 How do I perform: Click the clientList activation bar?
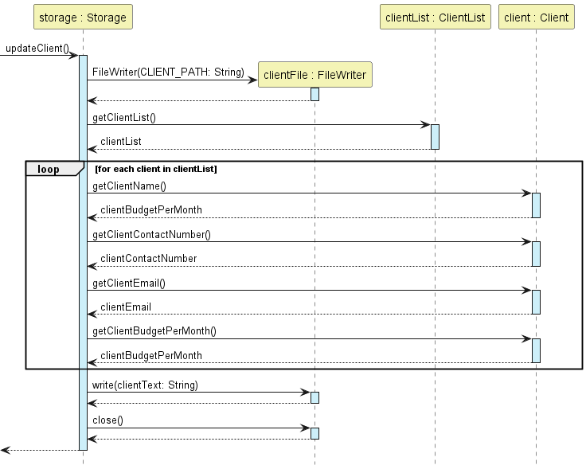[x=435, y=137]
